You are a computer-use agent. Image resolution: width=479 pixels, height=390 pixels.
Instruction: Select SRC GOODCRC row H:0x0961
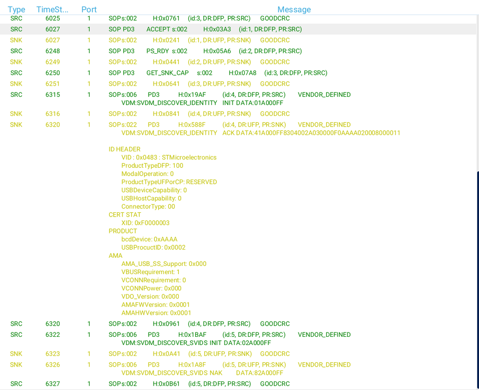[x=238, y=324]
